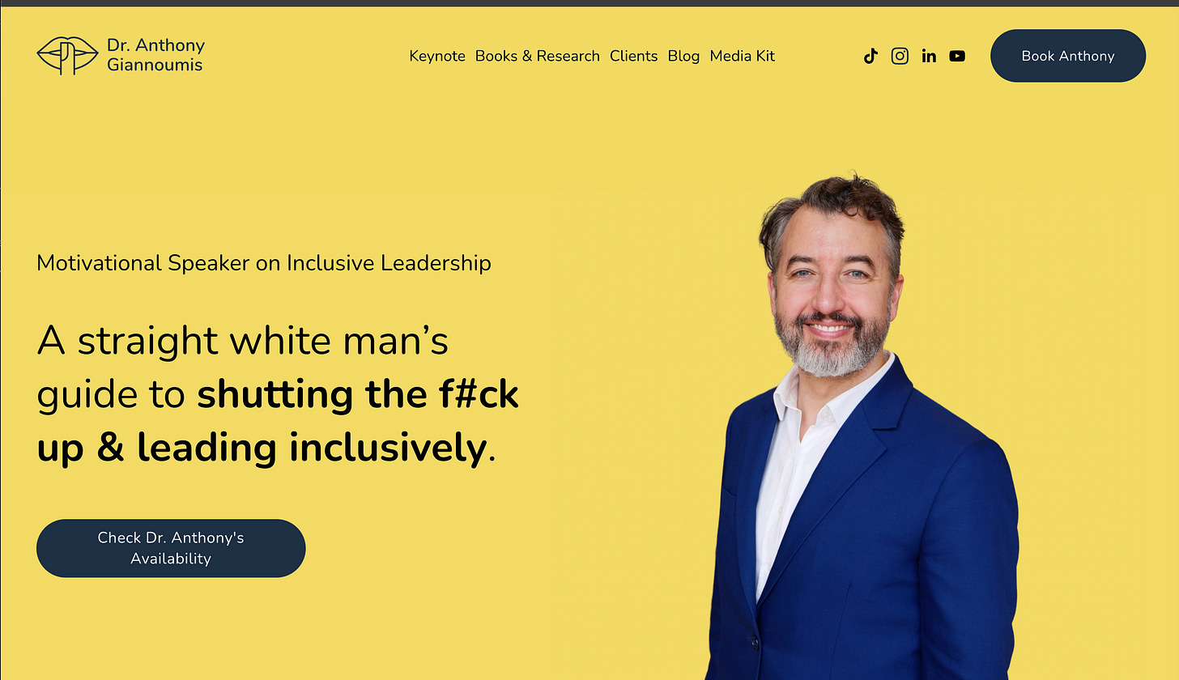Click the bold phrase "shutting the f#ck"
Screen dimensions: 1179x680
(x=358, y=395)
